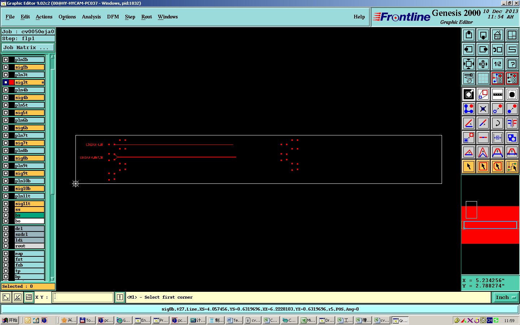Click the blue nodes with red dot icon
Screen dimensions: 520x325
pos(468,109)
